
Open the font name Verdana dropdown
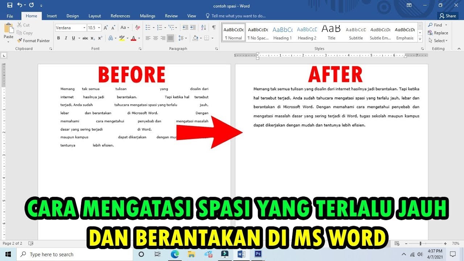pyautogui.click(x=84, y=28)
